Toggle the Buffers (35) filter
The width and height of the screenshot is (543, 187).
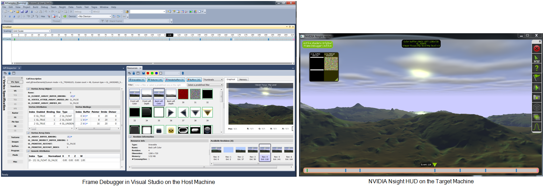(x=194, y=80)
